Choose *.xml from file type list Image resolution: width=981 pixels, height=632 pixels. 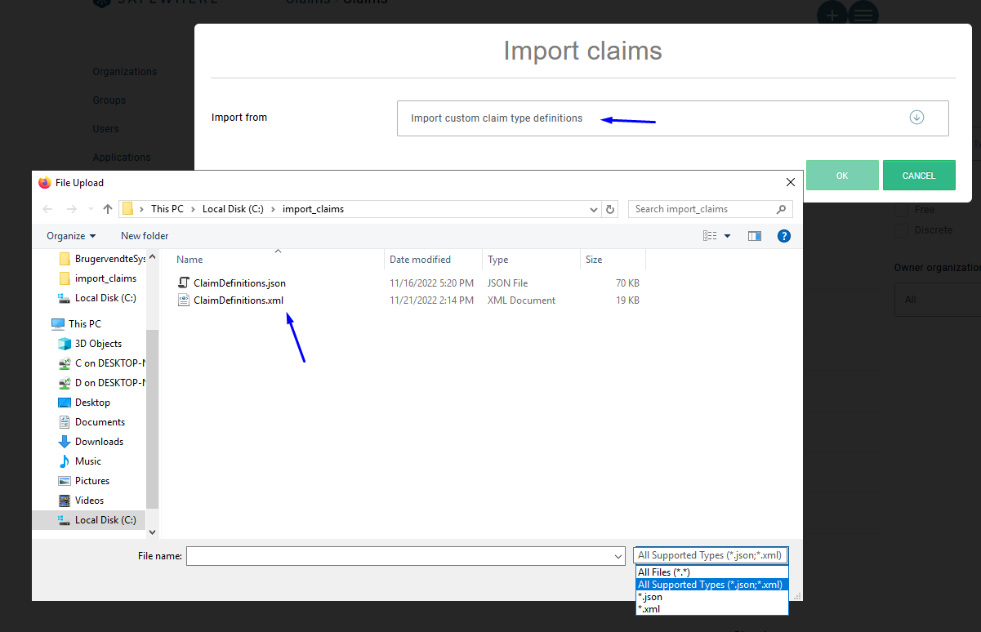click(649, 609)
